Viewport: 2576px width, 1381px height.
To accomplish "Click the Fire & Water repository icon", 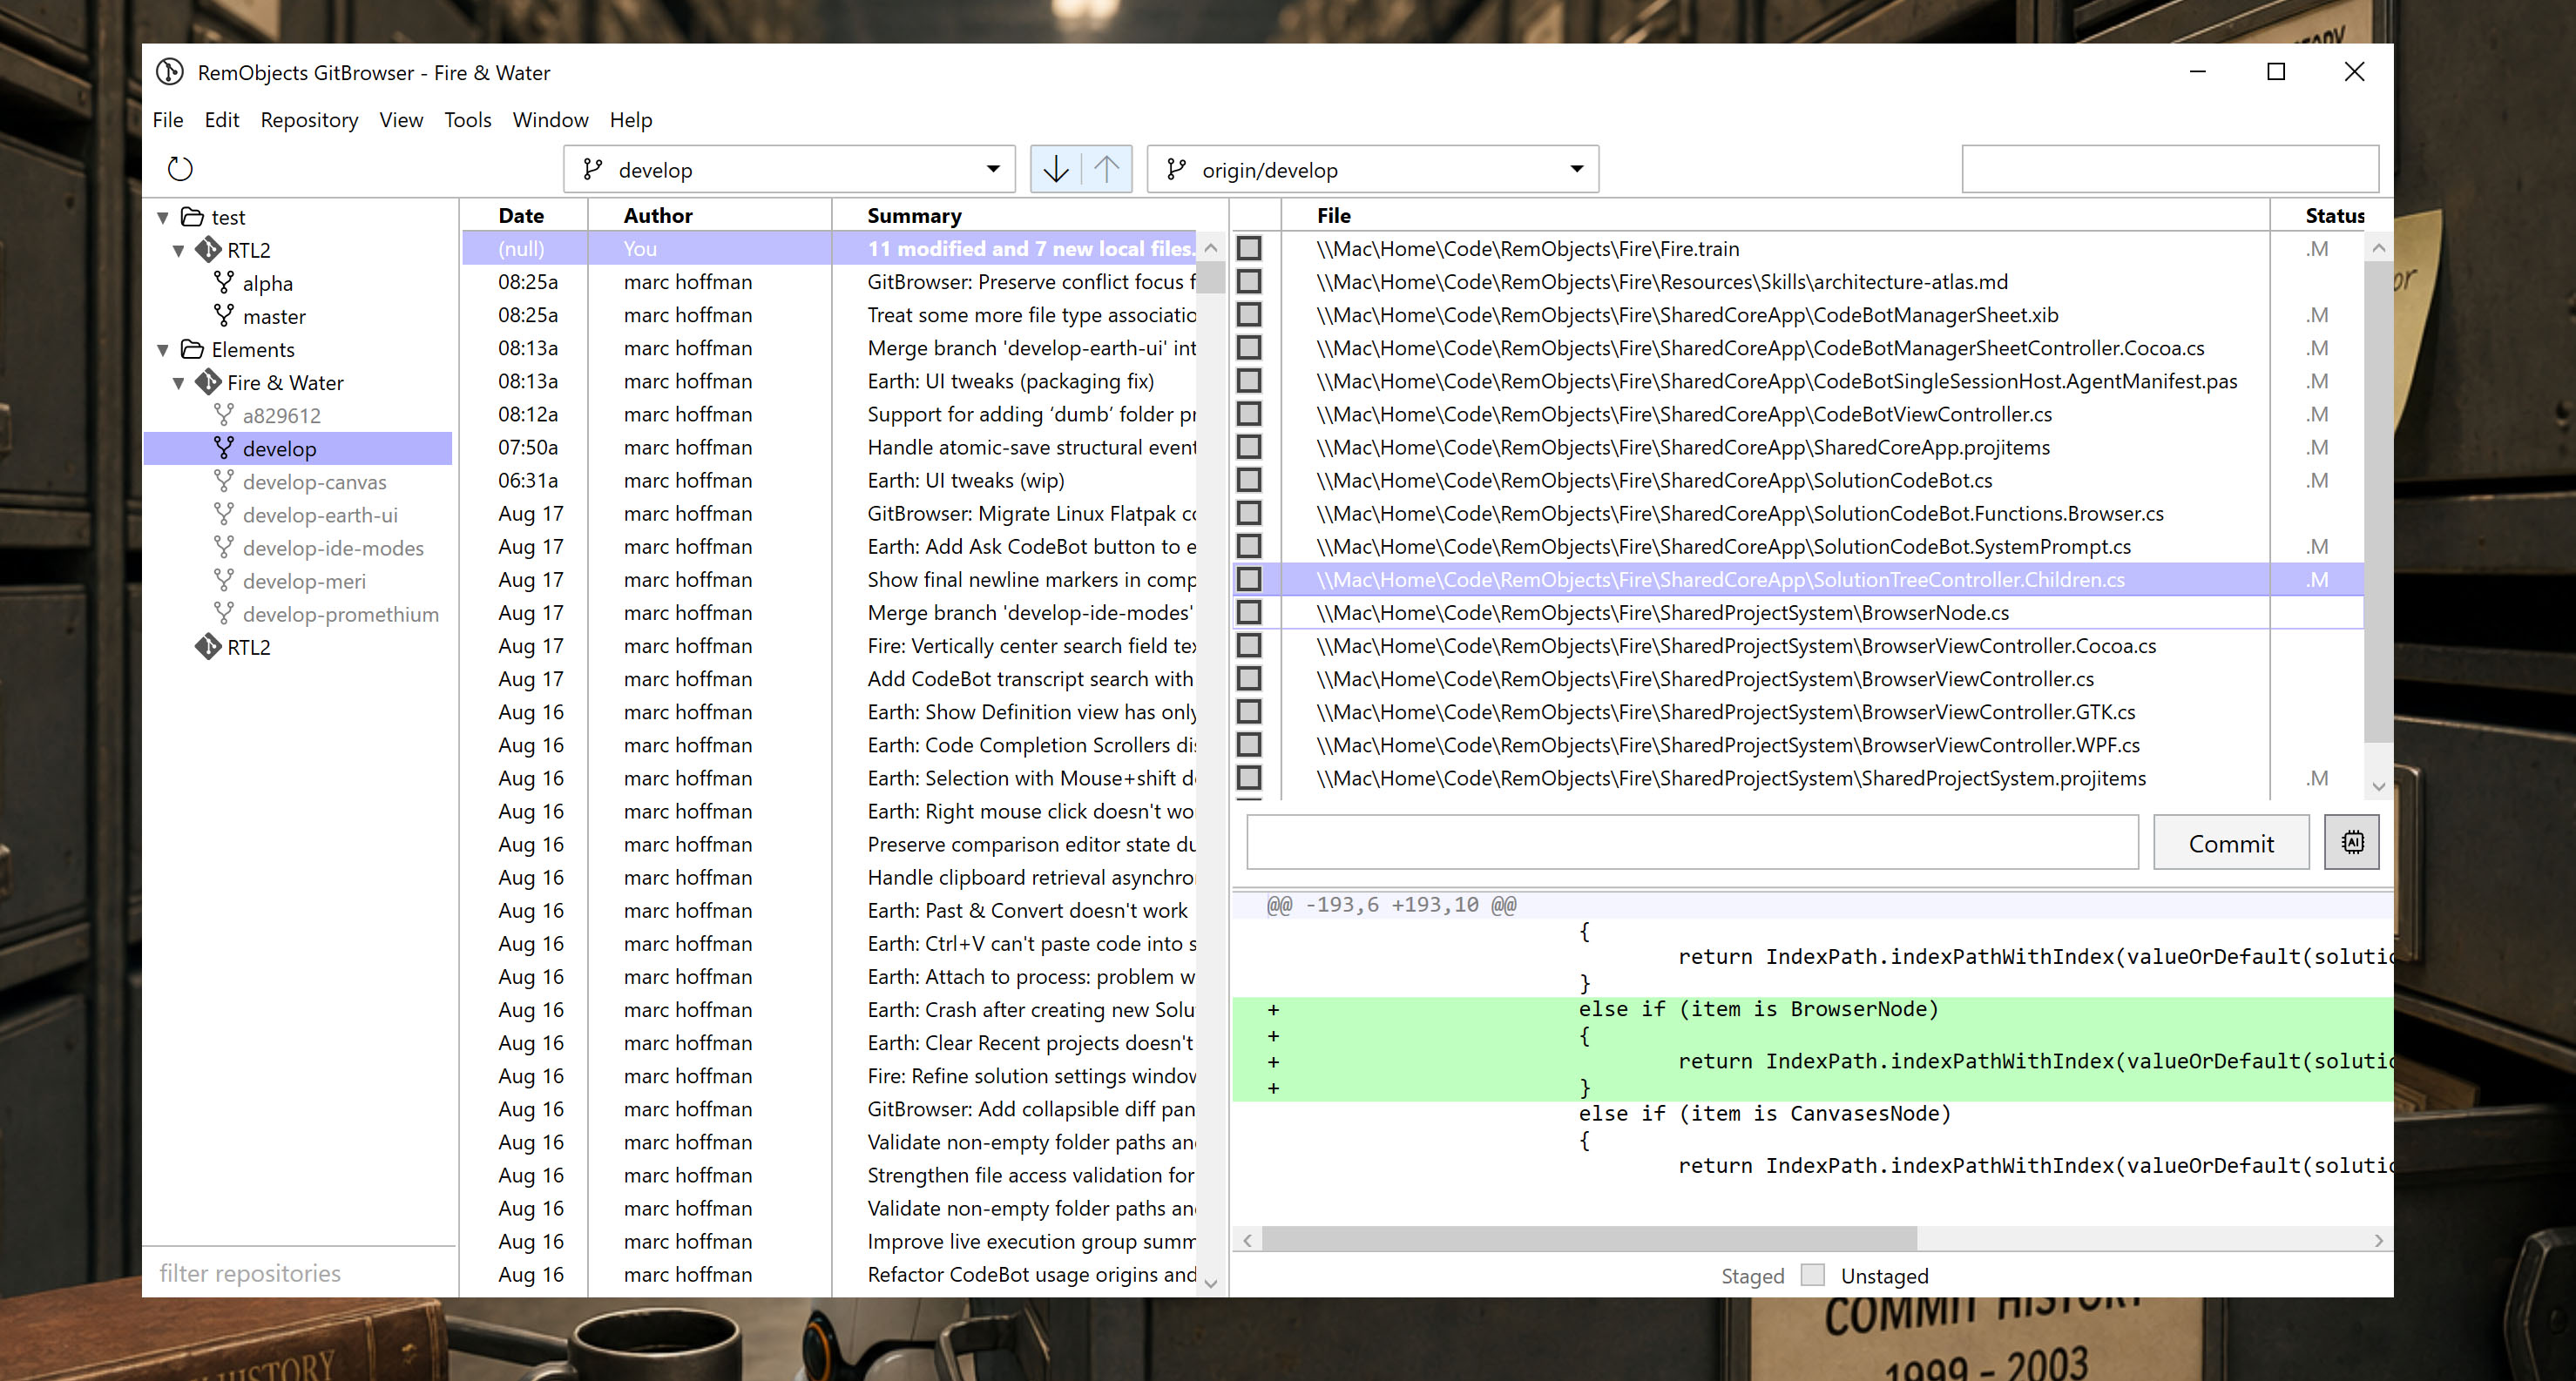I will click(208, 381).
